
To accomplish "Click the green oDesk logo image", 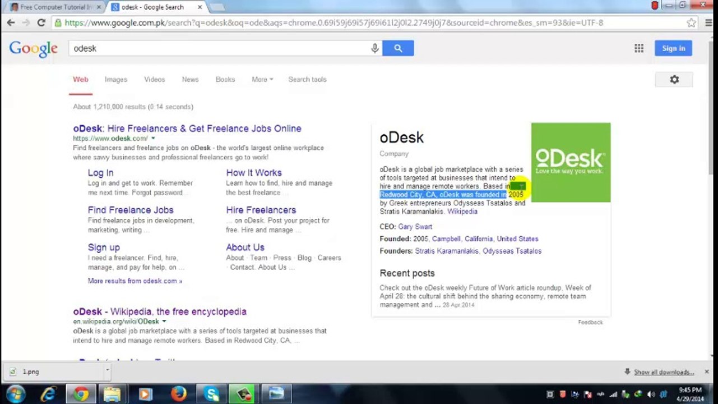I will [x=571, y=162].
